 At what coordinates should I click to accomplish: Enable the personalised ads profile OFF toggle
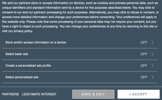pyautogui.click(x=144, y=66)
